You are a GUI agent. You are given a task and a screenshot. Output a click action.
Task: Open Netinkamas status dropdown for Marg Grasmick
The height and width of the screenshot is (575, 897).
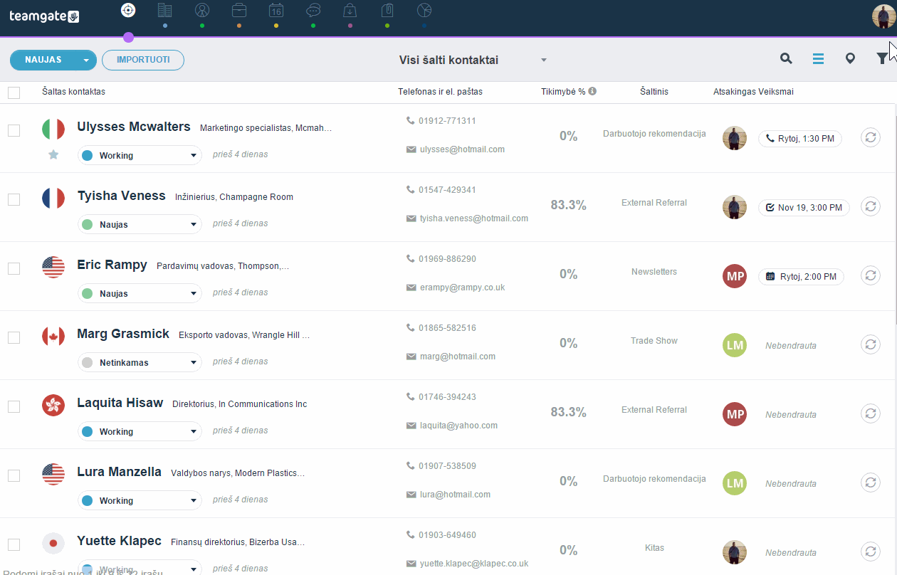[x=140, y=362]
